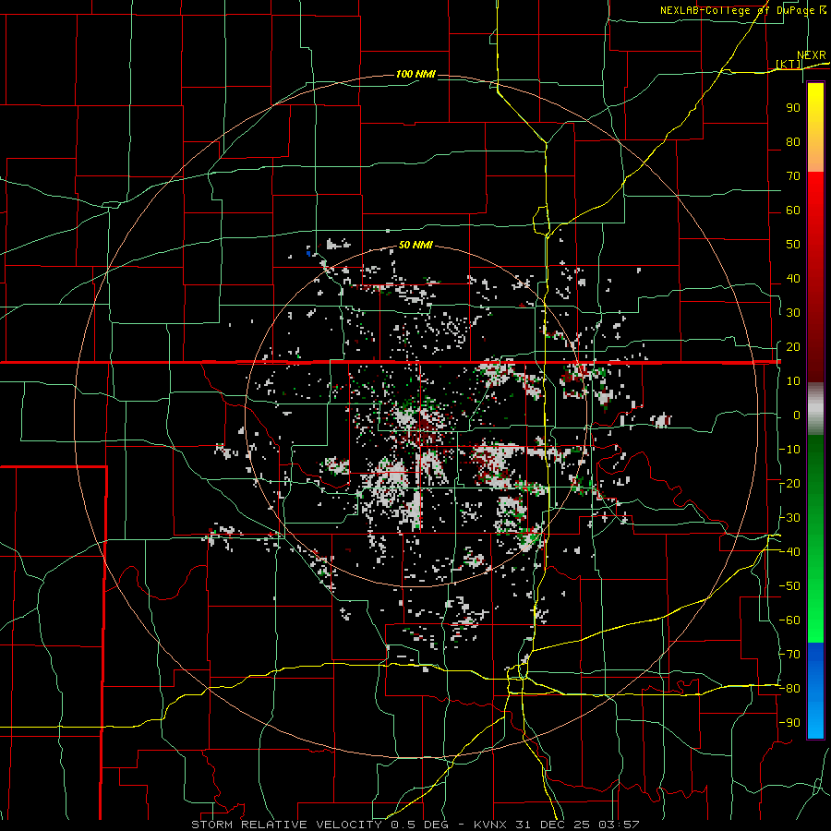Click the 100 NMI range ring label
This screenshot has width=831, height=831.
[x=415, y=74]
